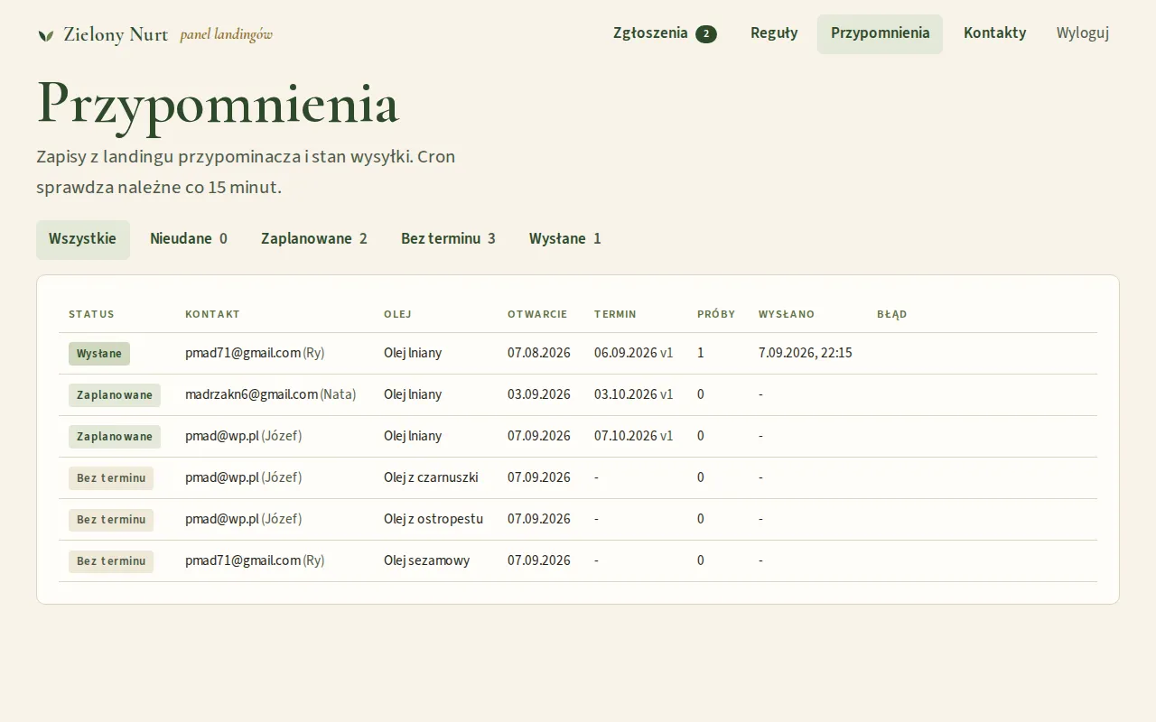Click the KONTAKT column header
The image size is (1156, 722).
pyautogui.click(x=212, y=314)
